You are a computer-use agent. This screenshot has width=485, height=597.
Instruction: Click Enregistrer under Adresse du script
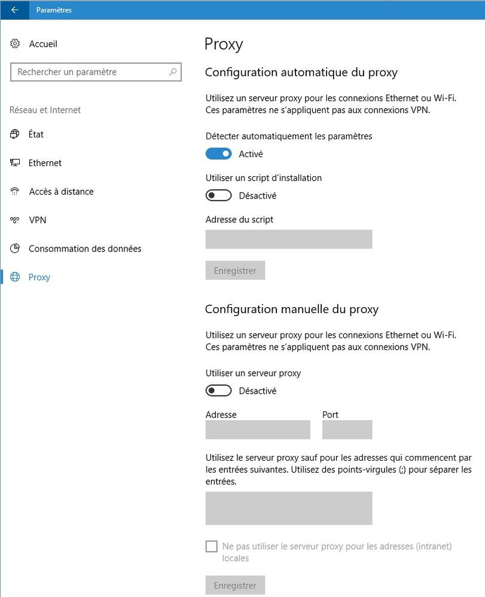(x=235, y=270)
